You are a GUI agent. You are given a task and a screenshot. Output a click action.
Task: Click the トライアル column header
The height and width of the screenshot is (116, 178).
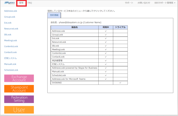[120, 27]
